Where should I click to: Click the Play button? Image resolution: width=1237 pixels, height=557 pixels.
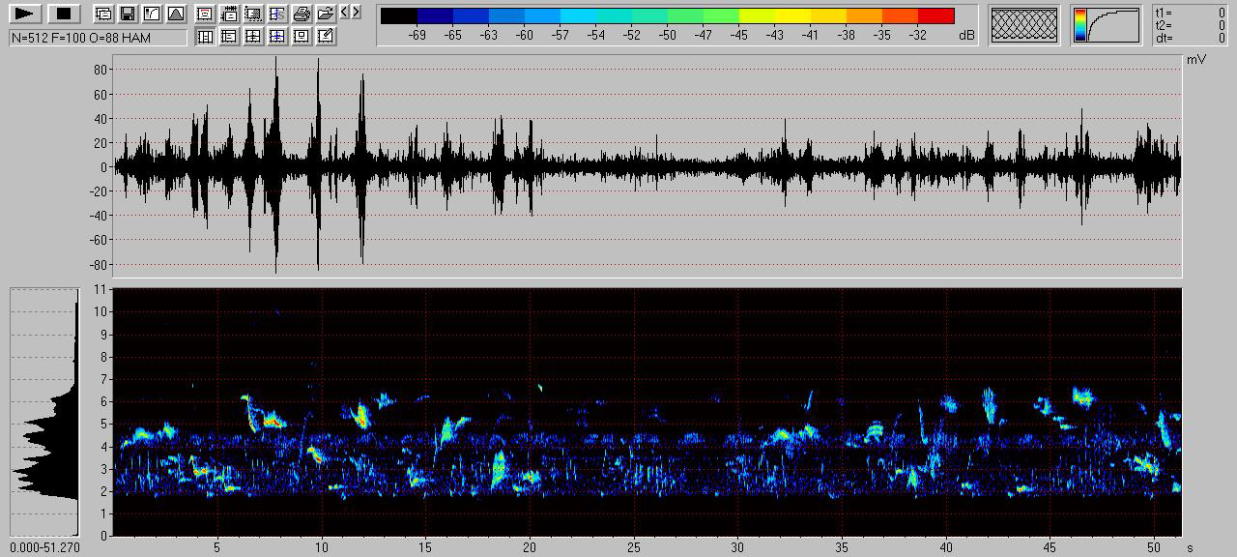[26, 14]
